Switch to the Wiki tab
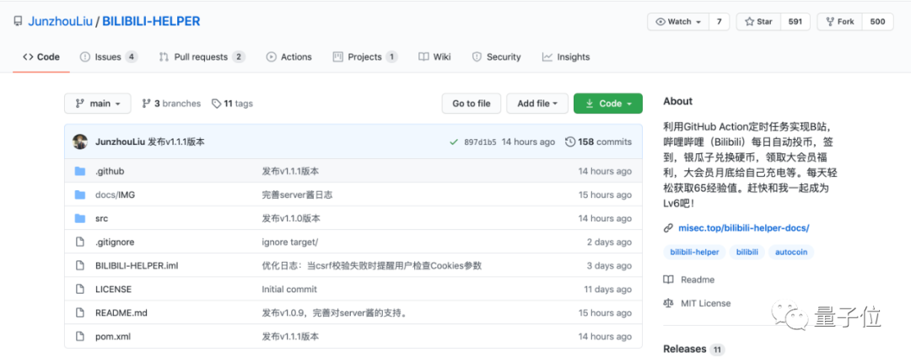The height and width of the screenshot is (357, 911). 434,56
